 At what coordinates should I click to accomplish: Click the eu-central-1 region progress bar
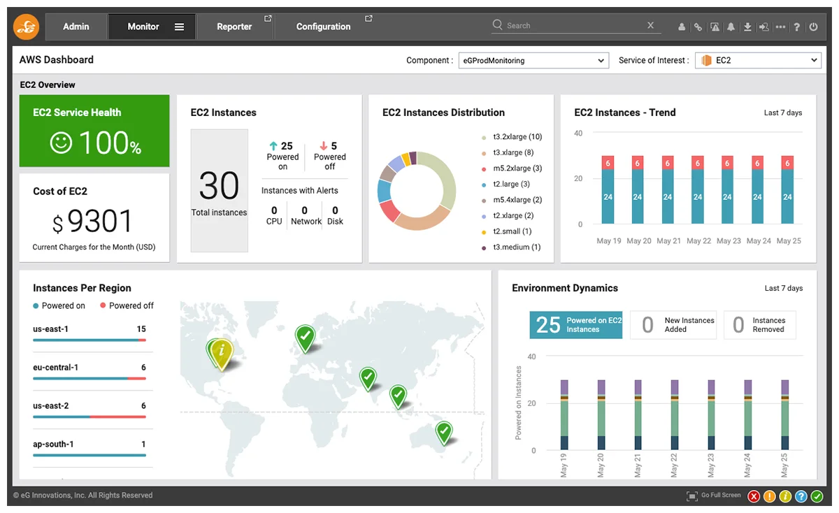(89, 379)
